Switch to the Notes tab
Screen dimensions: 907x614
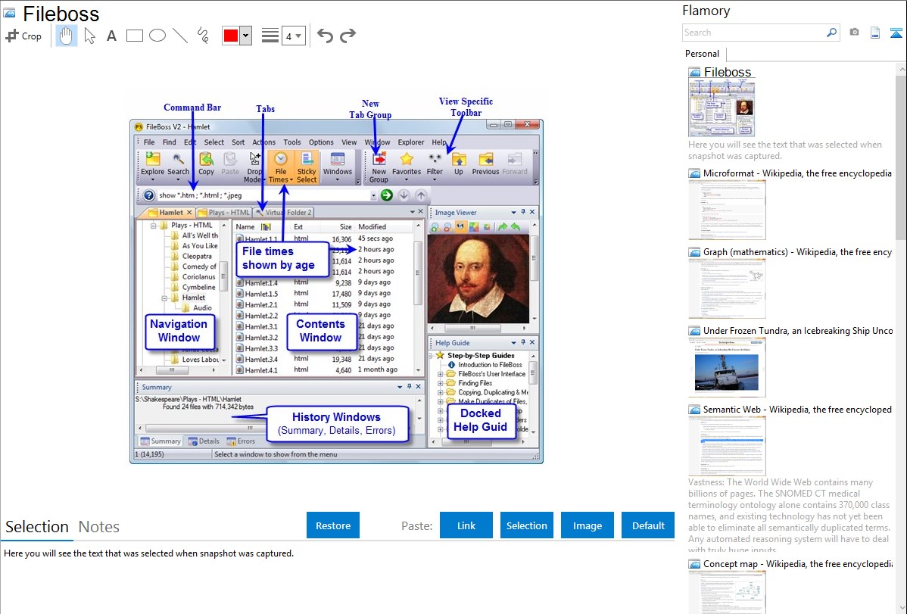click(99, 527)
